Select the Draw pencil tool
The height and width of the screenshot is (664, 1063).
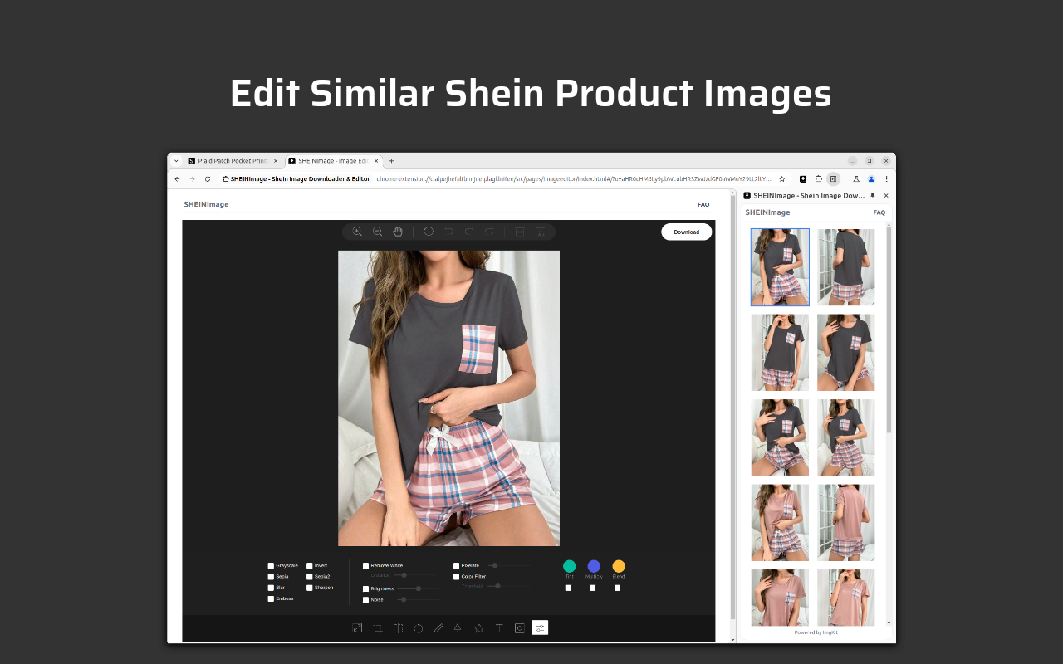pos(438,628)
